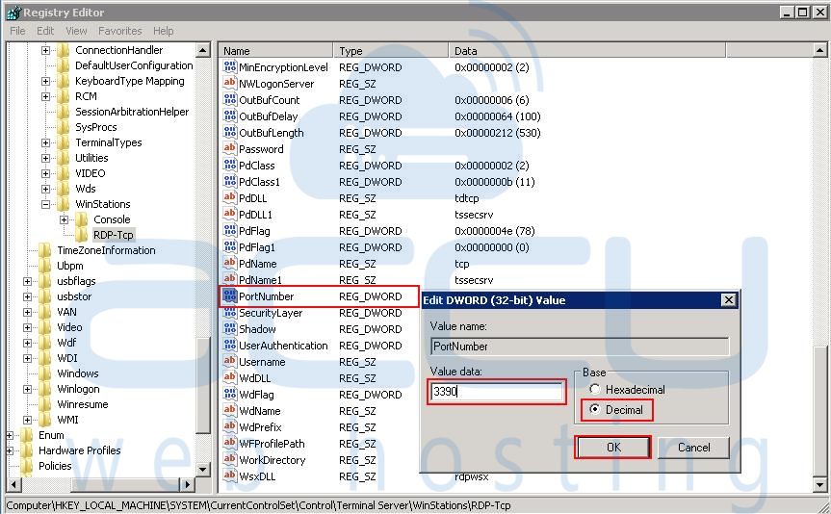Click the WdDLL string icon
This screenshot has width=831, height=514.
[x=229, y=378]
